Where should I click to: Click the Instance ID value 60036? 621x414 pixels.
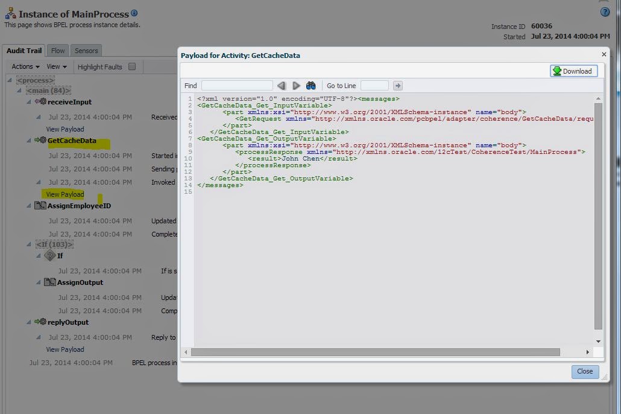[541, 26]
